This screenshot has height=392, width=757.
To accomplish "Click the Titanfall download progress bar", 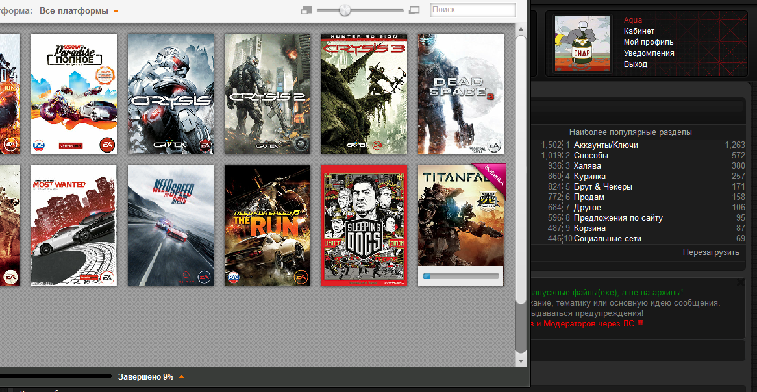I will (461, 276).
